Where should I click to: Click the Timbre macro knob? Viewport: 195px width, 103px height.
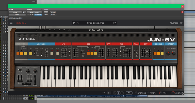(x=148, y=93)
